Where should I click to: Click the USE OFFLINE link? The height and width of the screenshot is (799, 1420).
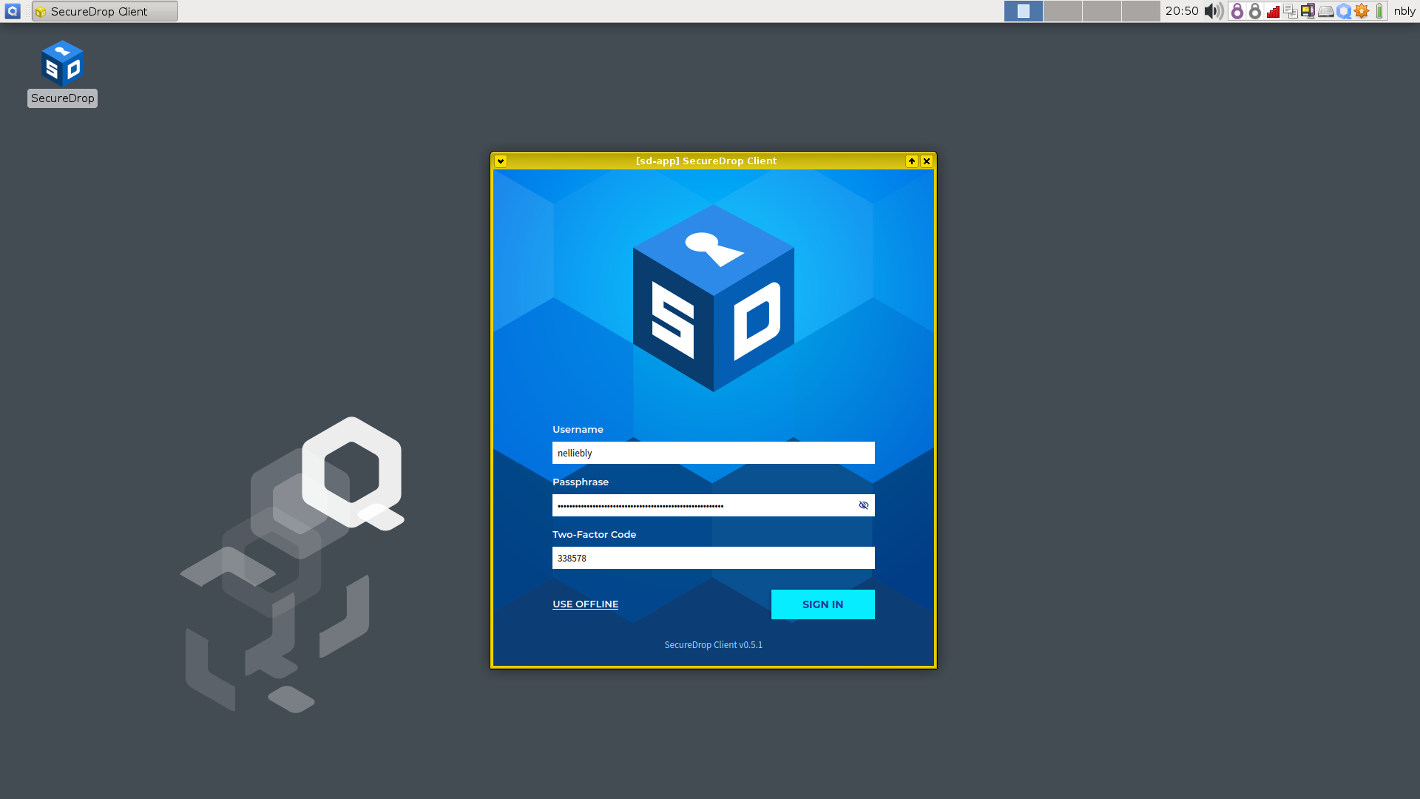[x=586, y=604]
